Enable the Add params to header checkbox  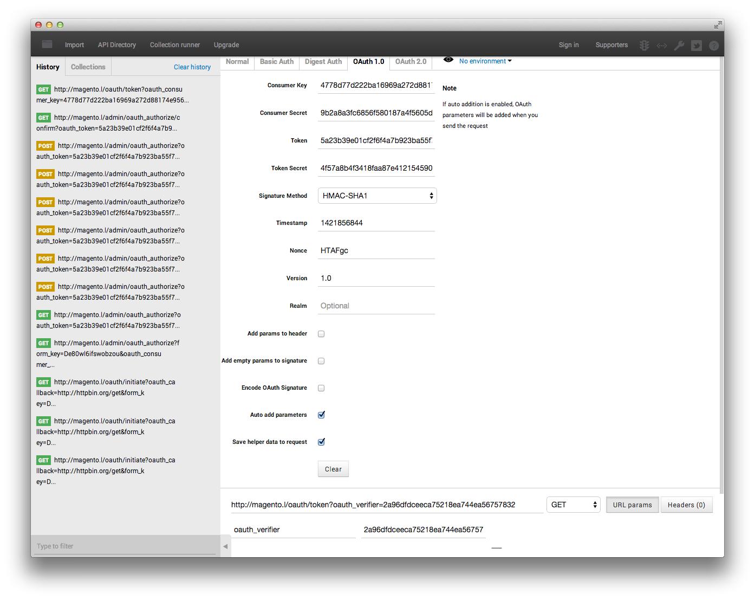click(x=321, y=334)
